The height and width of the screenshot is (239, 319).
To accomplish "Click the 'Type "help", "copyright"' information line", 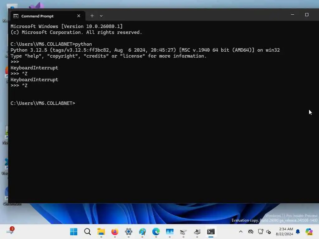I will (x=108, y=56).
